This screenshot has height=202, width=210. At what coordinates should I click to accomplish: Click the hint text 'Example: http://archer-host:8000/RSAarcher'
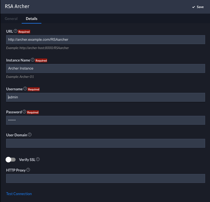point(37,48)
